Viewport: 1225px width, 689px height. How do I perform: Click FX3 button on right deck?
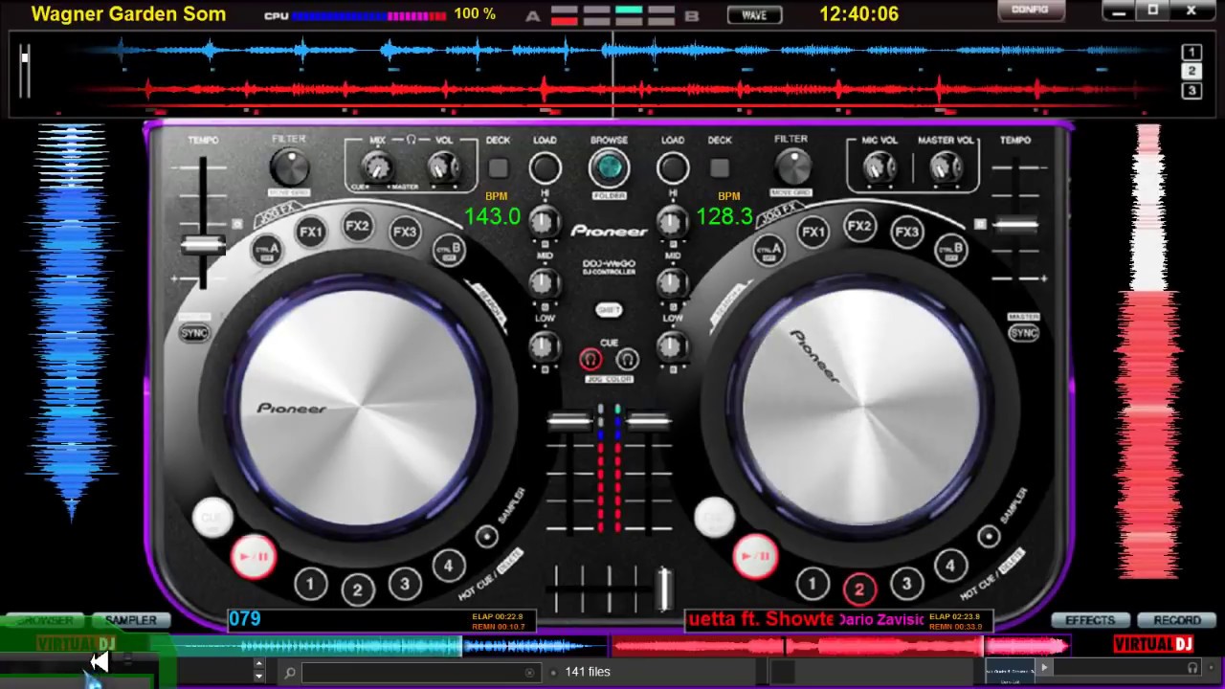[907, 232]
